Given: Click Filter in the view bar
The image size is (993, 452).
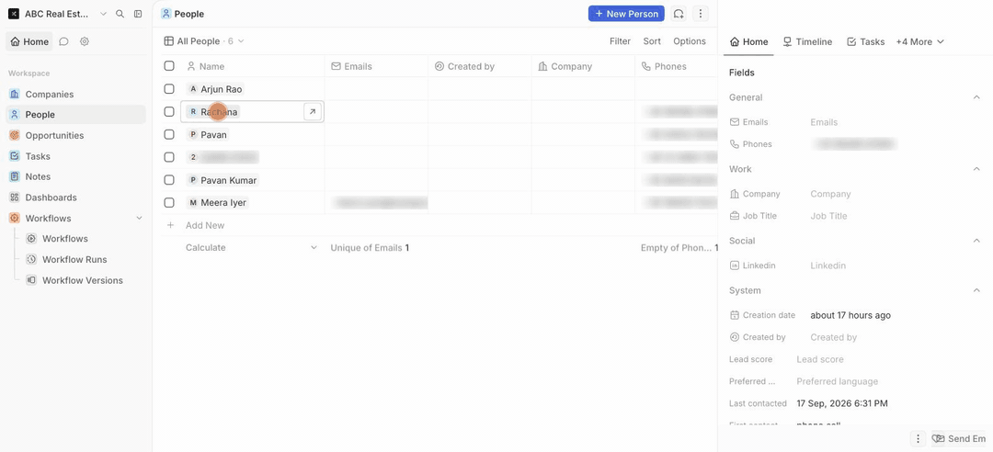Looking at the screenshot, I should pyautogui.click(x=620, y=41).
